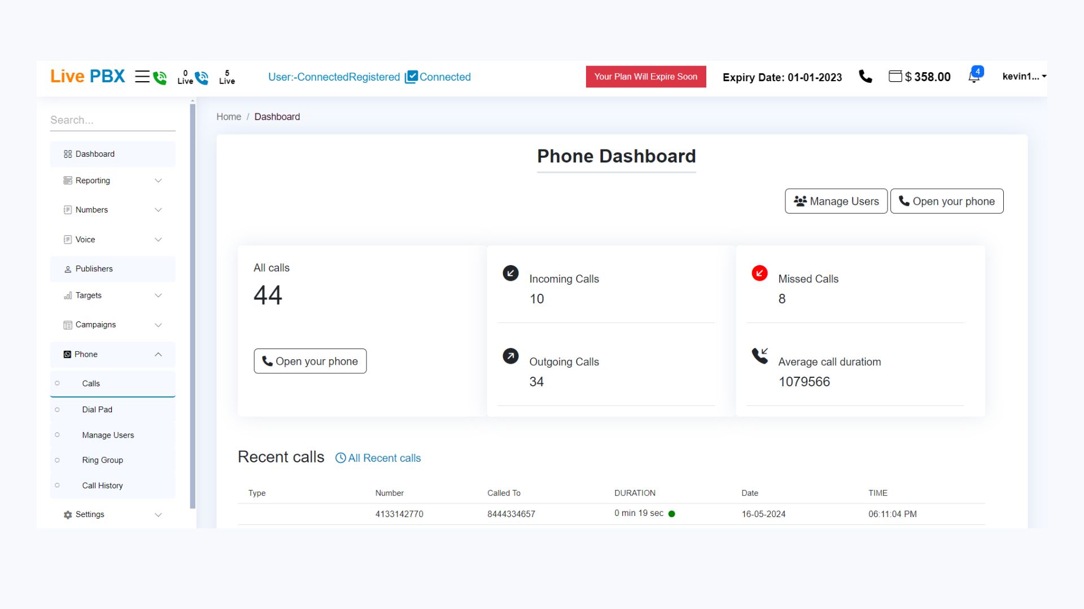The height and width of the screenshot is (609, 1084).
Task: Click the red Missed Calls icon
Action: 759,273
